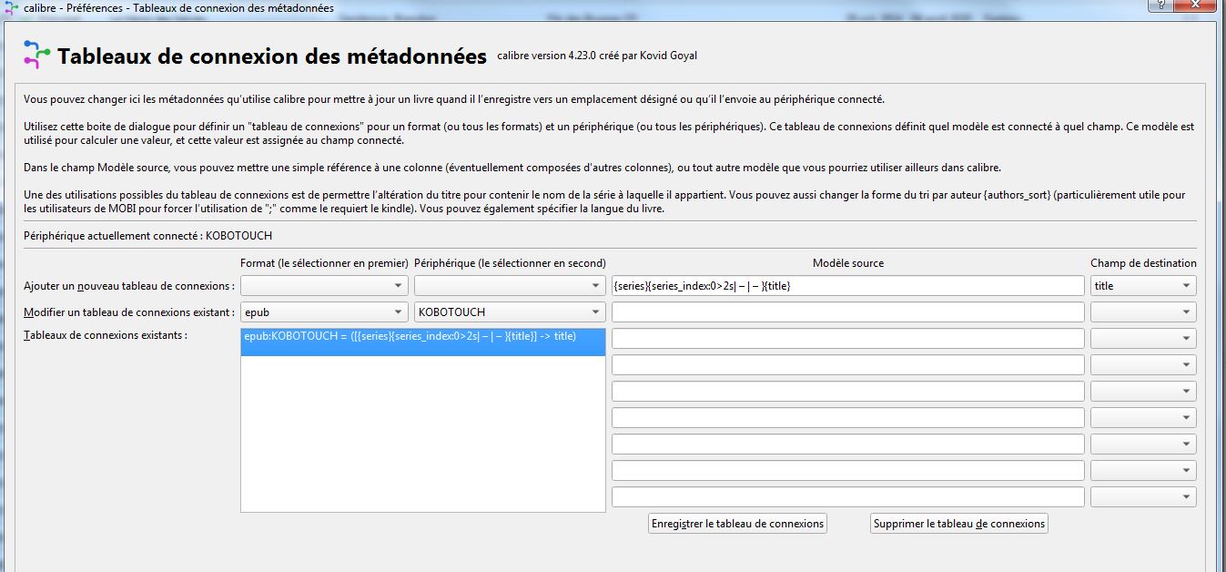Open the KOBOTOUCH device dropdown

point(510,312)
